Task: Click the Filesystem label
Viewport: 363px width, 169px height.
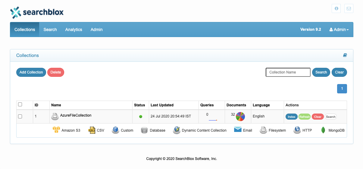Action: (x=277, y=130)
